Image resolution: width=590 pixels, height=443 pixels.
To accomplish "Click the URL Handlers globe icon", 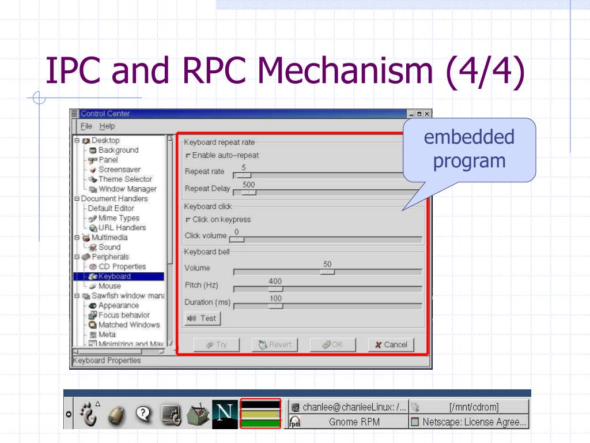I will coord(93,228).
